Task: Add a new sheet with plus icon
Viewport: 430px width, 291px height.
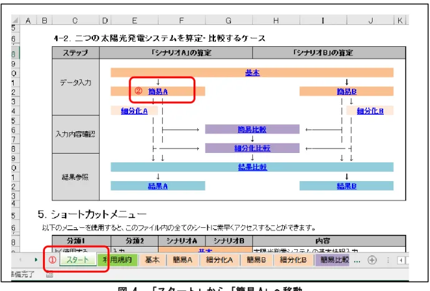Action: pyautogui.click(x=372, y=260)
